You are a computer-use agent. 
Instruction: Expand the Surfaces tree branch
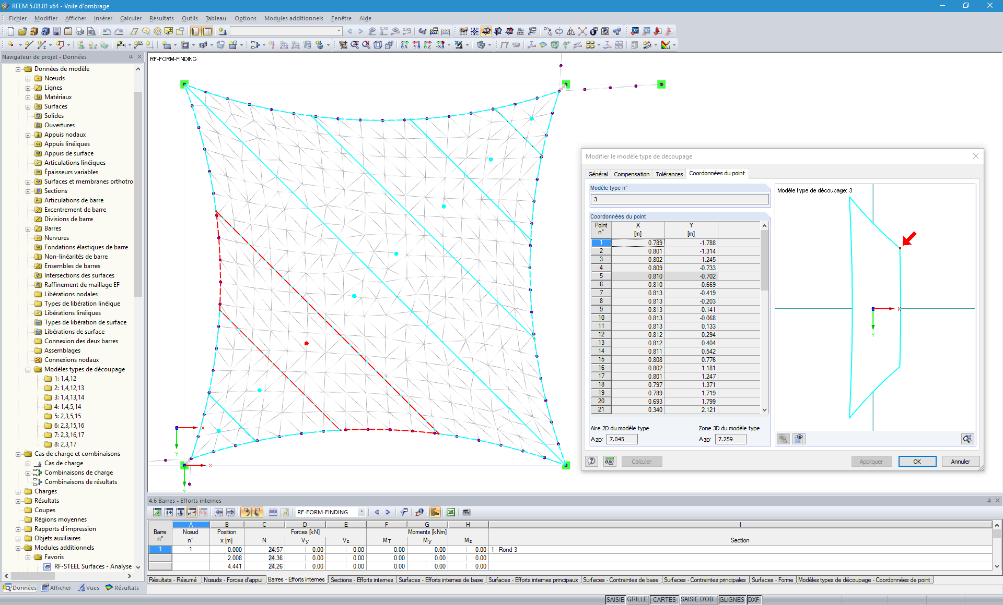click(29, 106)
